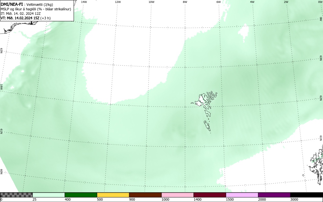Click the '0W' longitude label

tap(320, 2)
